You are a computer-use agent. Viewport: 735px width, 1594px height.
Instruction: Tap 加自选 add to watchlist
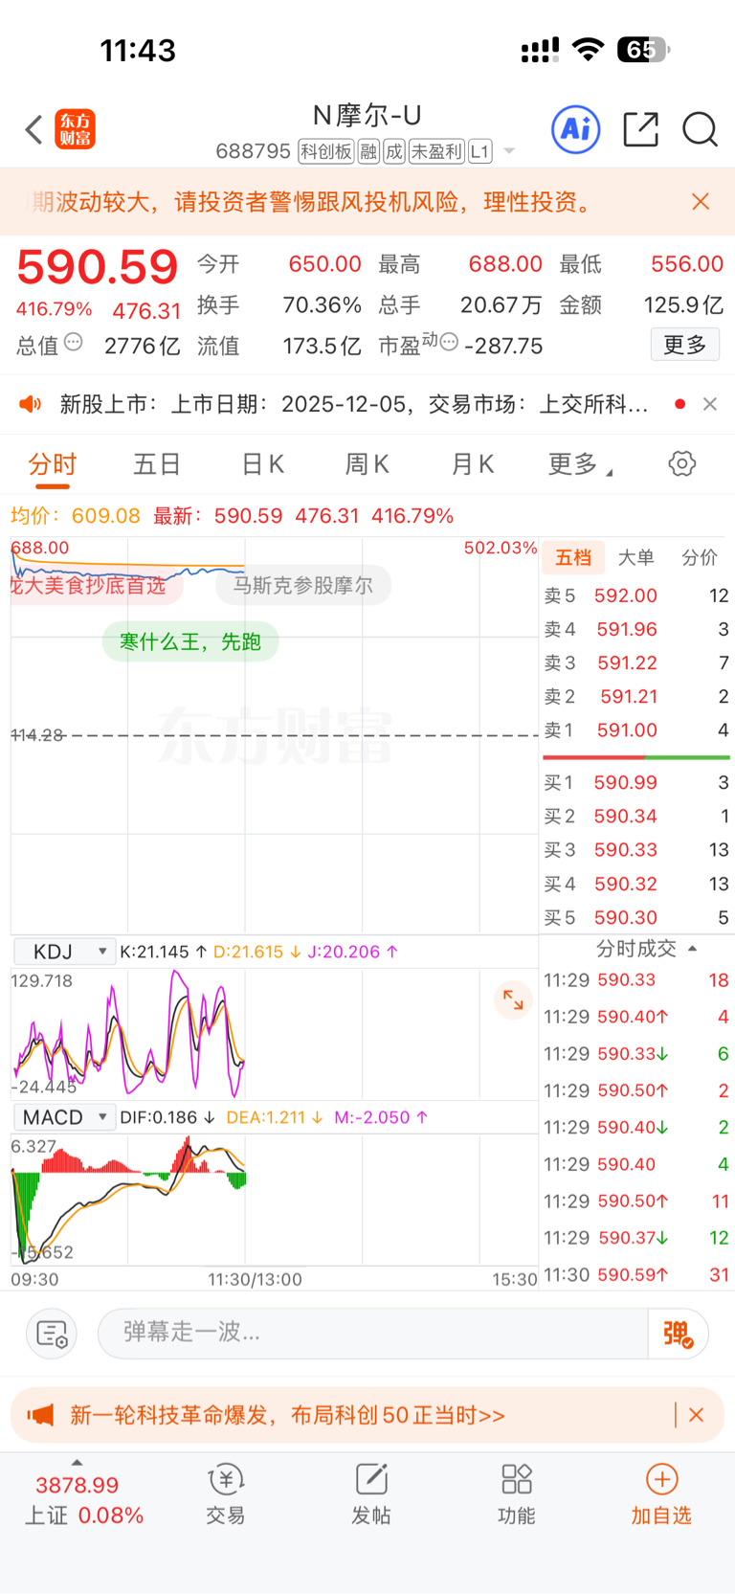click(x=661, y=1493)
